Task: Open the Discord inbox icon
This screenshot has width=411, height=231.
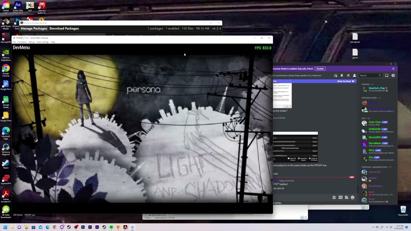Action: click(387, 75)
